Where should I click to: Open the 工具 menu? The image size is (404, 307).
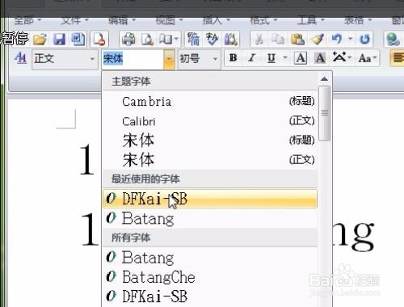click(x=311, y=20)
